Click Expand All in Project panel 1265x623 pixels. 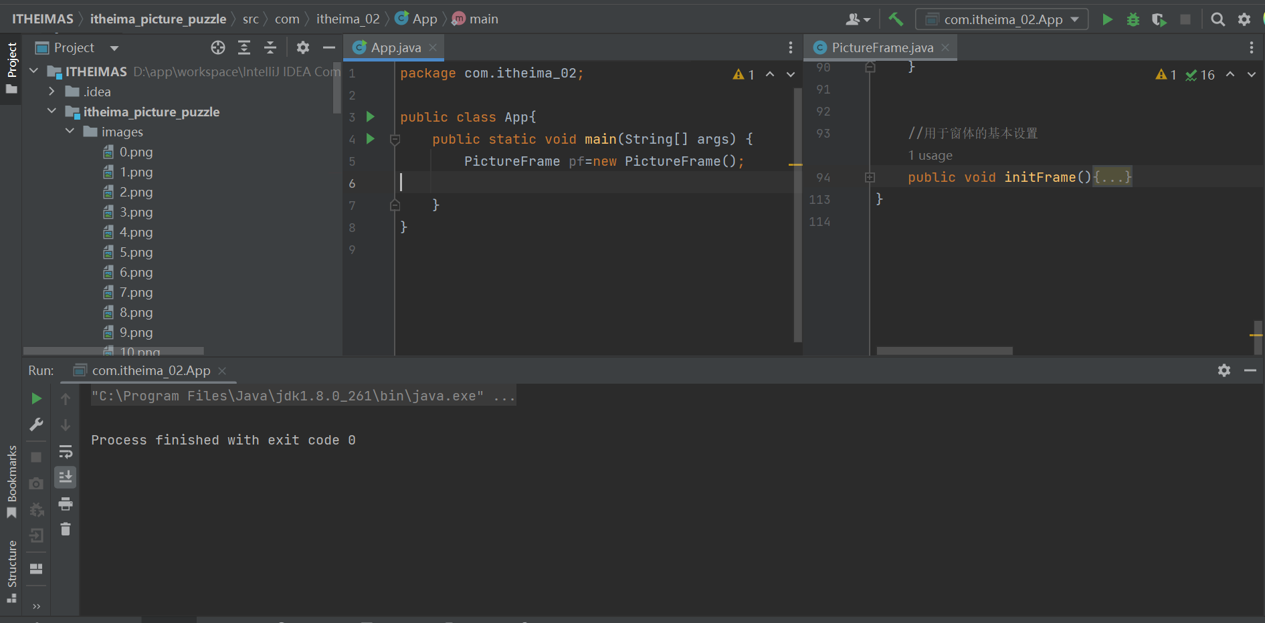point(244,47)
